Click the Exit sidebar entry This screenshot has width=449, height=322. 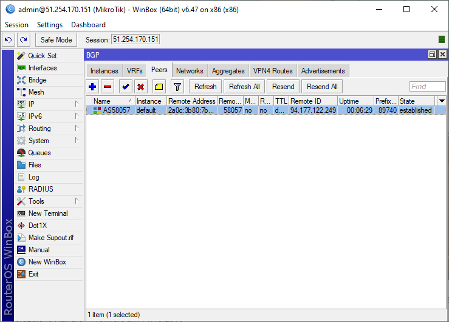point(49,274)
